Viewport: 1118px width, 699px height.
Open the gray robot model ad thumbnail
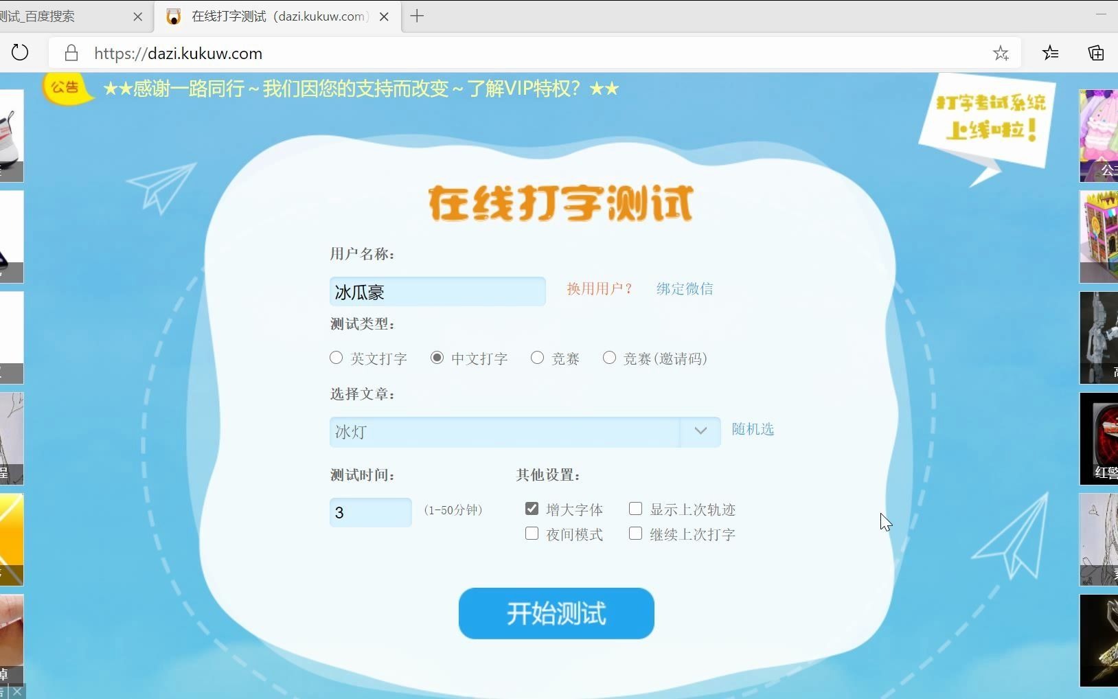coord(1099,337)
